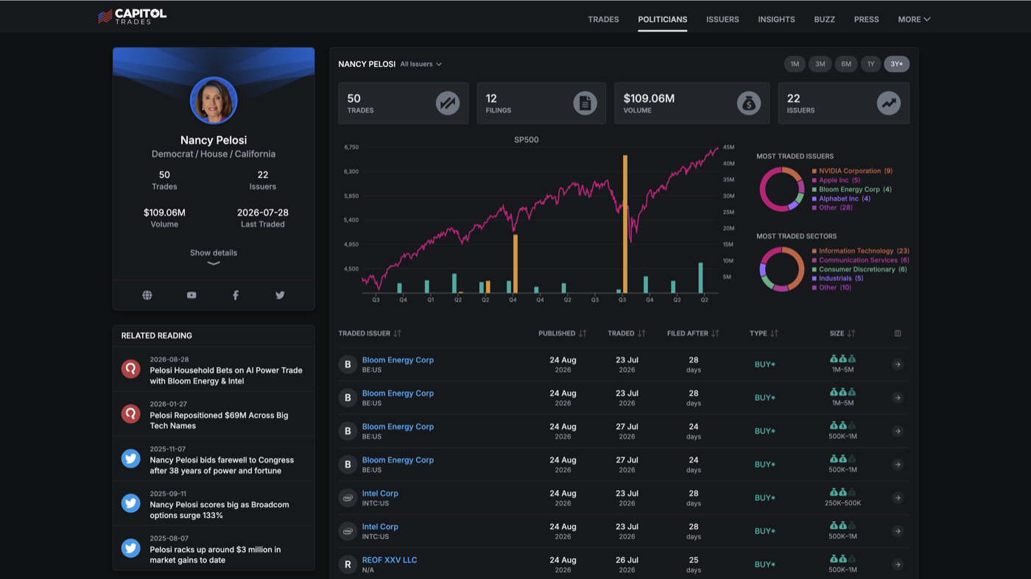This screenshot has height=579, width=1031.
Task: Read Pelosi racks up $3 million gains post
Action: [x=215, y=555]
